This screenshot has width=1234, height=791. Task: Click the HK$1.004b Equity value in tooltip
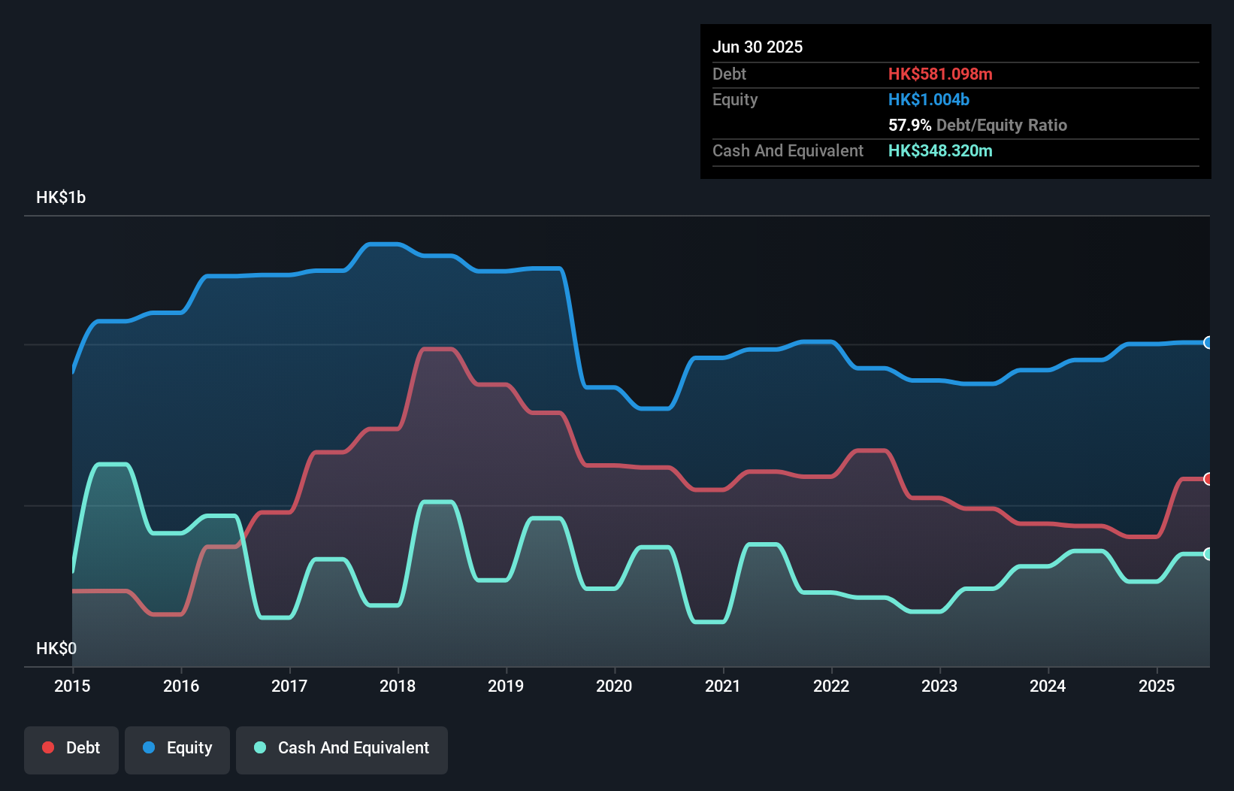click(x=929, y=99)
